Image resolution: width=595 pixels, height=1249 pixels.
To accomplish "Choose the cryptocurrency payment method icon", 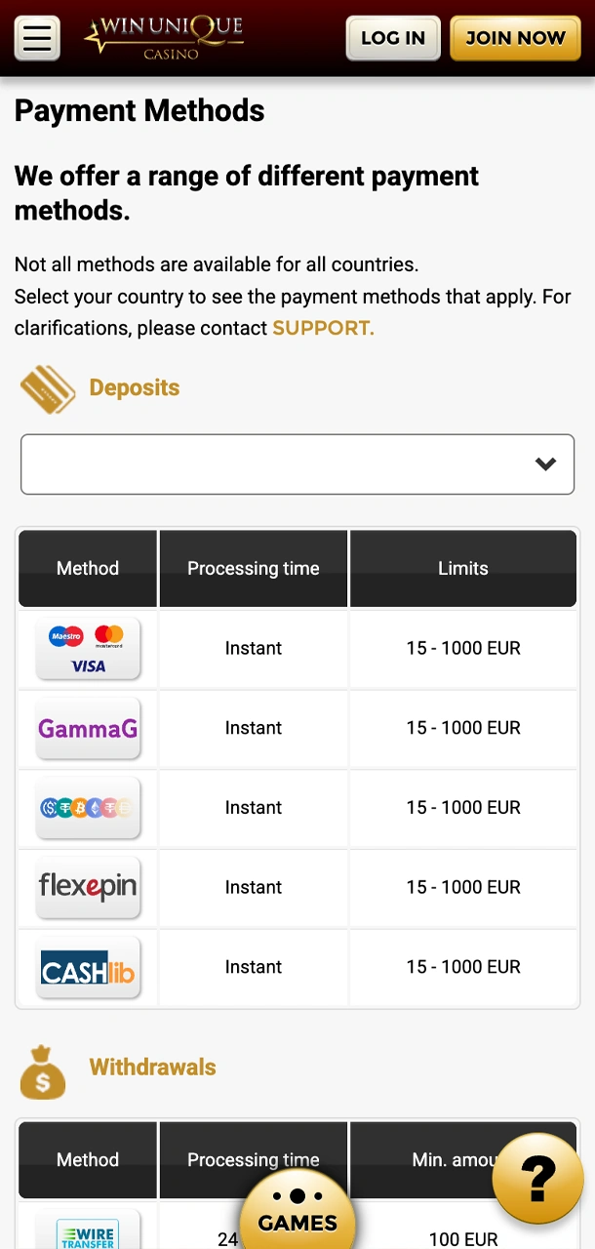I will click(88, 808).
